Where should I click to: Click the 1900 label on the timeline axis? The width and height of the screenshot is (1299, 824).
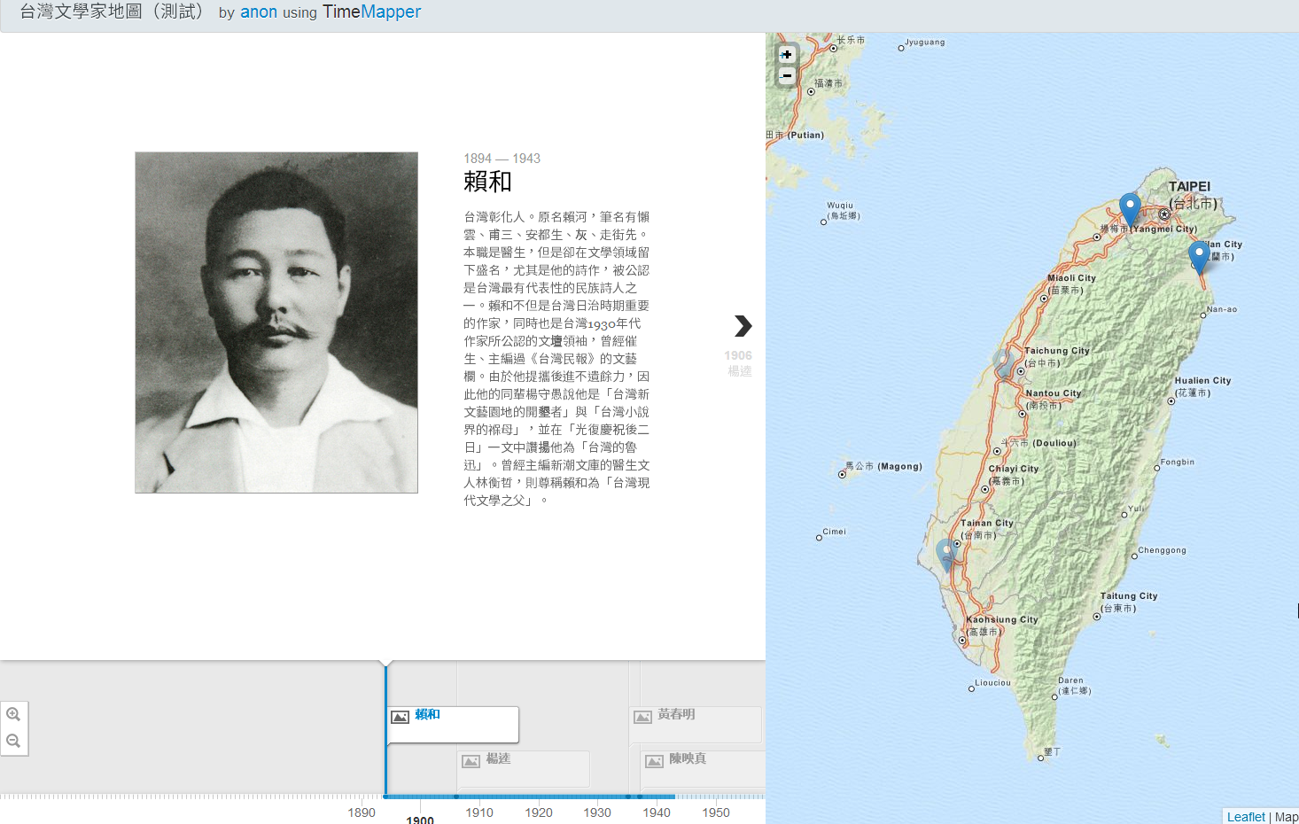coord(420,820)
